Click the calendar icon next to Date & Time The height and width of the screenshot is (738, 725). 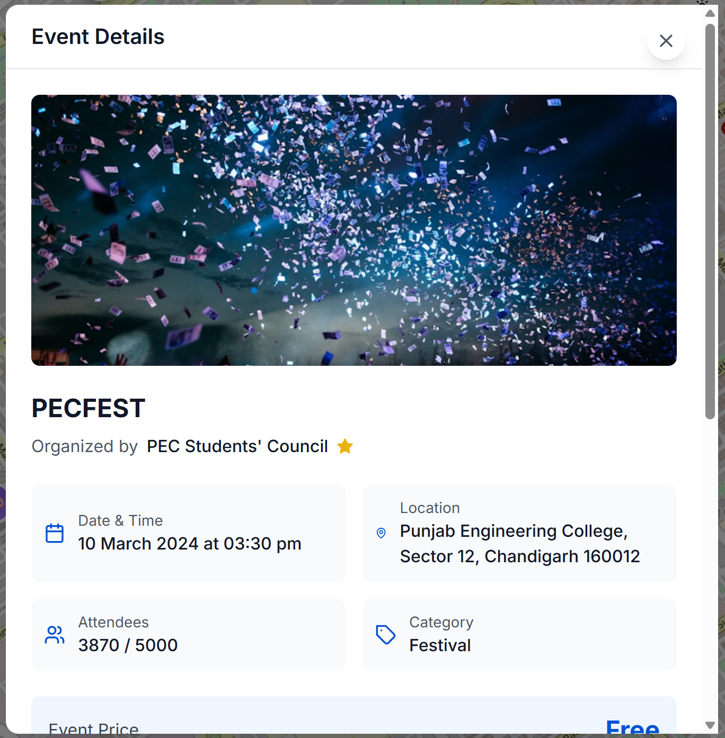[55, 533]
